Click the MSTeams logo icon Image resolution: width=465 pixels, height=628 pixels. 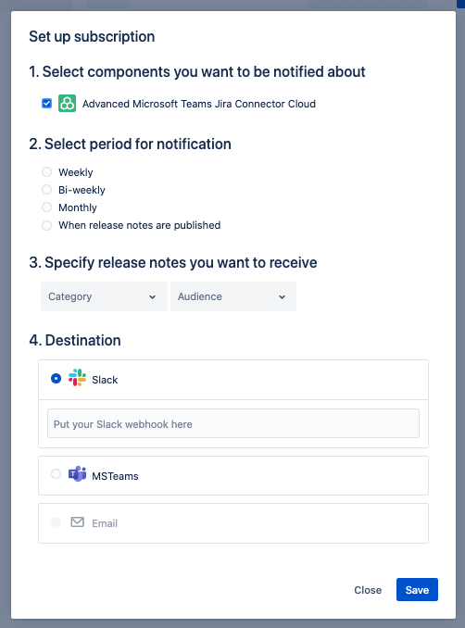77,474
